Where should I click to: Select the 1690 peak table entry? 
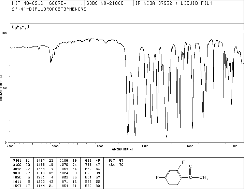pyautogui.click(x=21, y=177)
